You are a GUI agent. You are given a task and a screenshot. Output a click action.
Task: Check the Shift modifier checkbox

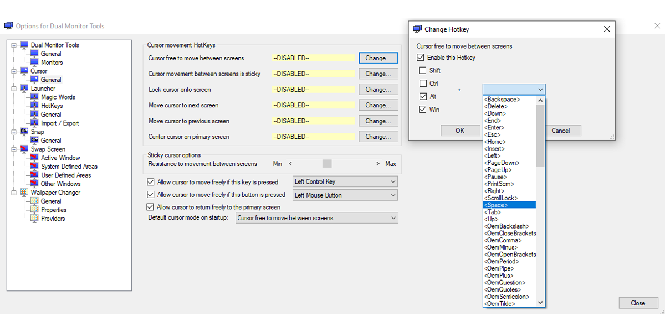423,70
